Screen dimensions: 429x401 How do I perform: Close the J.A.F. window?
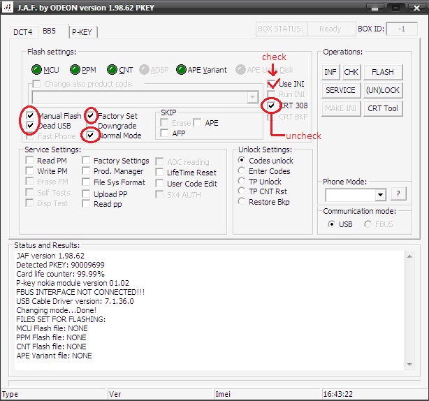point(416,8)
